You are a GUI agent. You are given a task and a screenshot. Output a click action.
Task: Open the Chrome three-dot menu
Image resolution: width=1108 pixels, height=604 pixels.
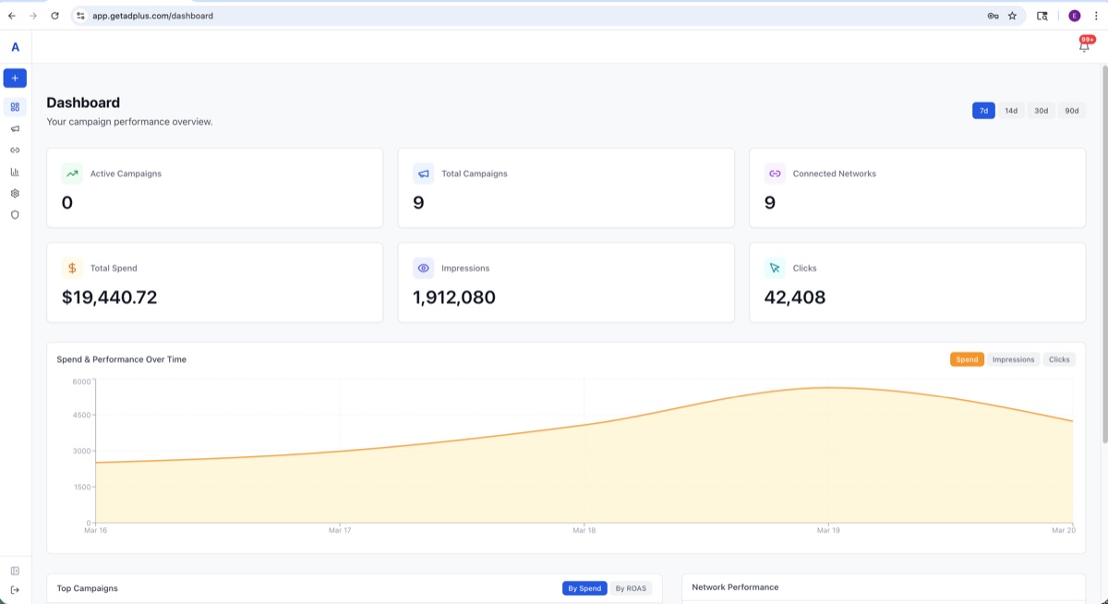pos(1096,16)
